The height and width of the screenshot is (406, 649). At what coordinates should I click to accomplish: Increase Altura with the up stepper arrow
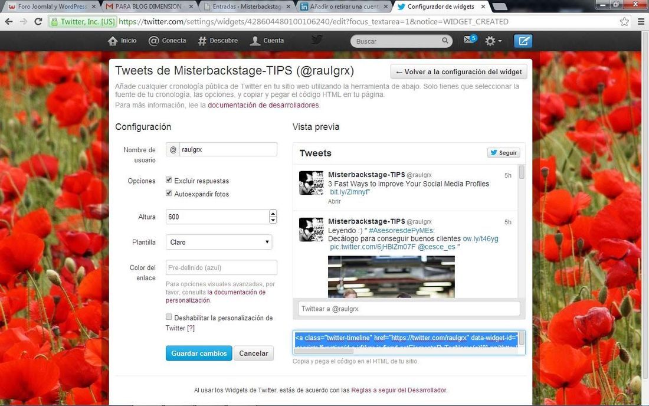(273, 213)
